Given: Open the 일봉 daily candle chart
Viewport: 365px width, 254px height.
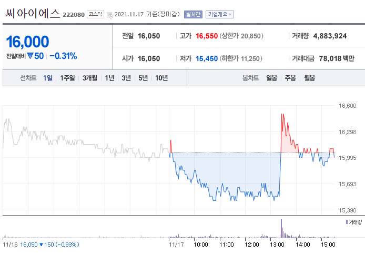Looking at the screenshot, I should (x=272, y=78).
